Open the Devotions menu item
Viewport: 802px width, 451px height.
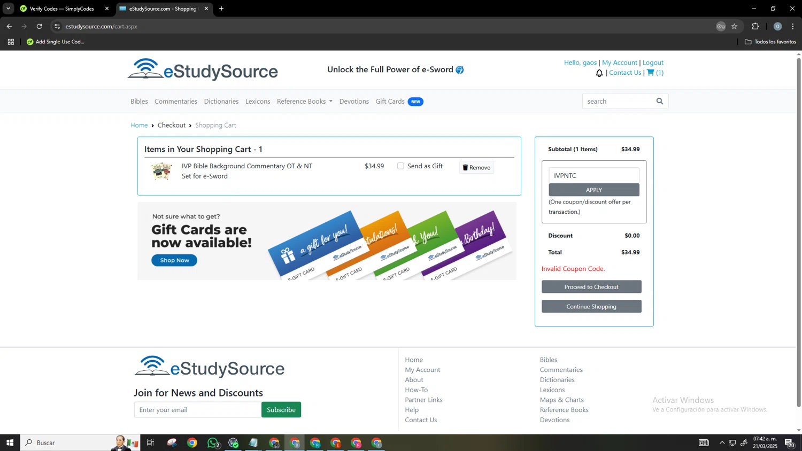tap(354, 102)
